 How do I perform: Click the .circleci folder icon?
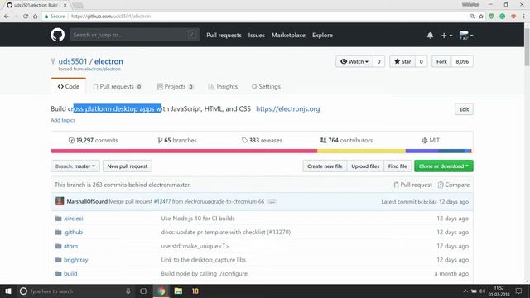[x=59, y=219]
